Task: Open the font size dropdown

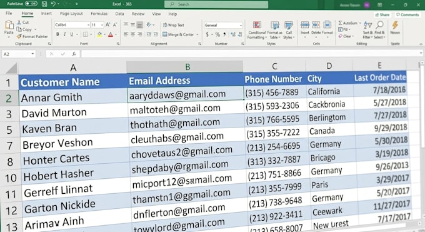Action: 102,25
